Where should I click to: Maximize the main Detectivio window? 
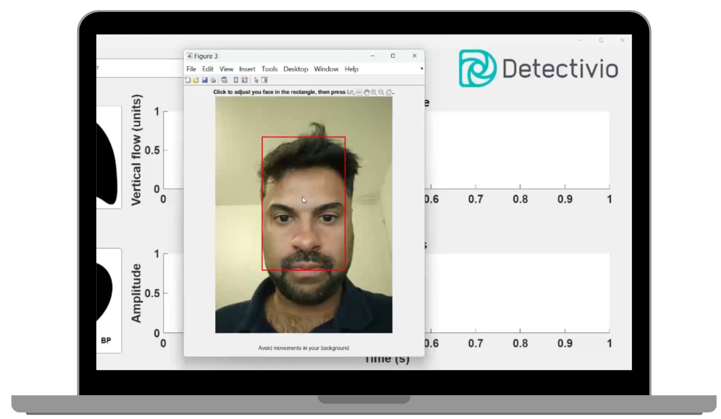click(x=601, y=40)
